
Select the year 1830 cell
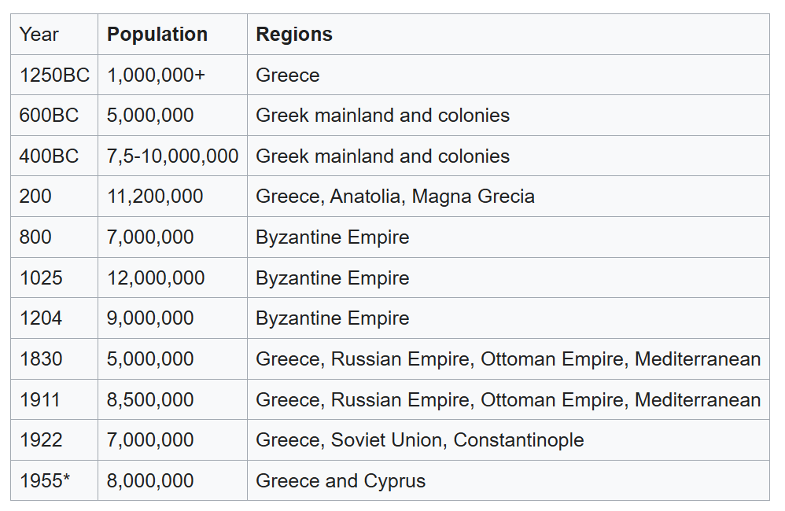click(x=41, y=359)
